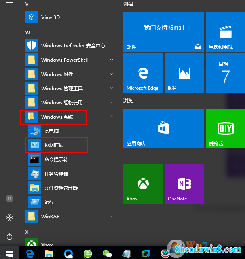Jump to letter V section header
Screen dimensions: 245x259
coord(27,4)
